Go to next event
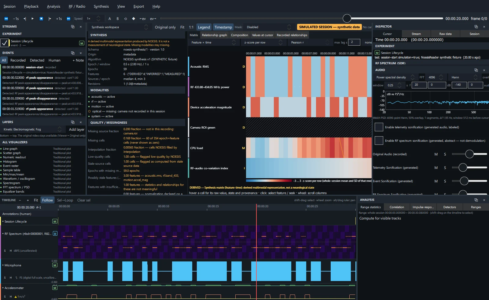Screen dimensions: 489x300 coord(153,19)
